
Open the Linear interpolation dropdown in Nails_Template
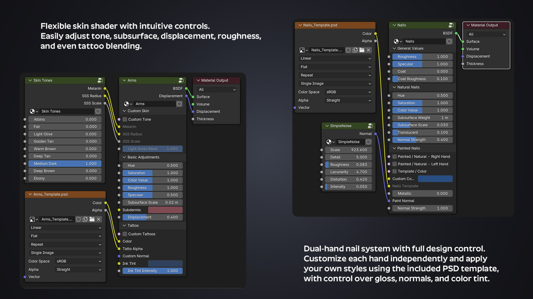coord(335,58)
